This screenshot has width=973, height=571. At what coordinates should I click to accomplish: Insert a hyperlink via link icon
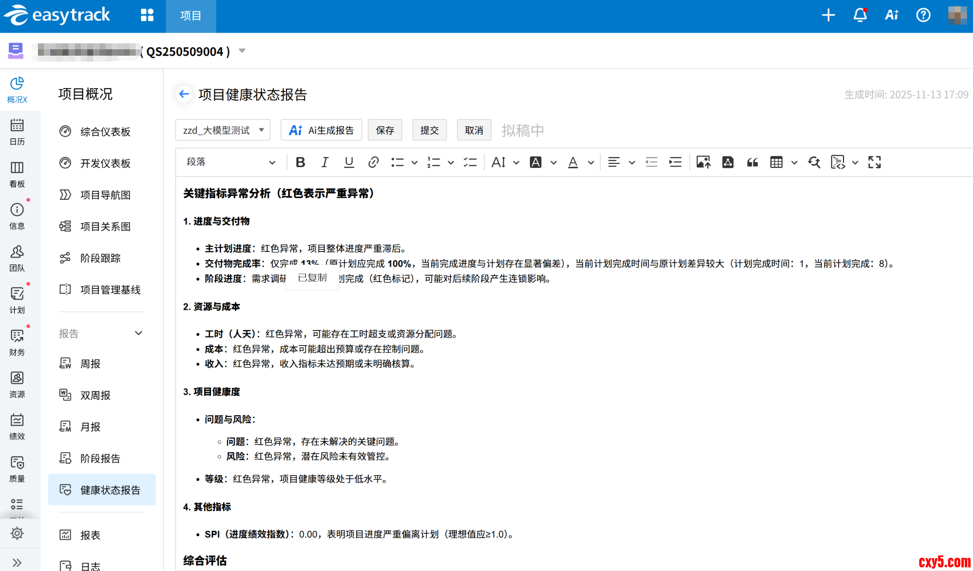(x=373, y=162)
